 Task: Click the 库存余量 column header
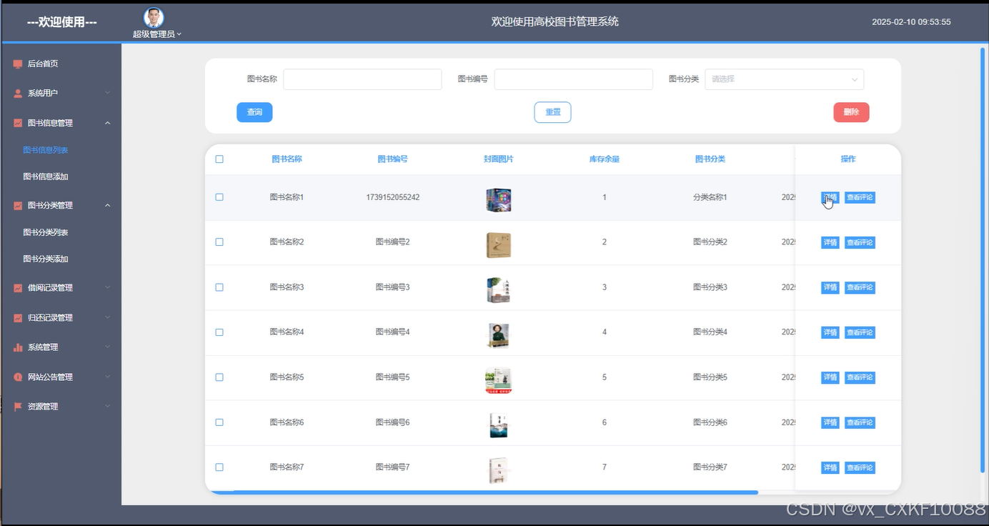tap(604, 159)
